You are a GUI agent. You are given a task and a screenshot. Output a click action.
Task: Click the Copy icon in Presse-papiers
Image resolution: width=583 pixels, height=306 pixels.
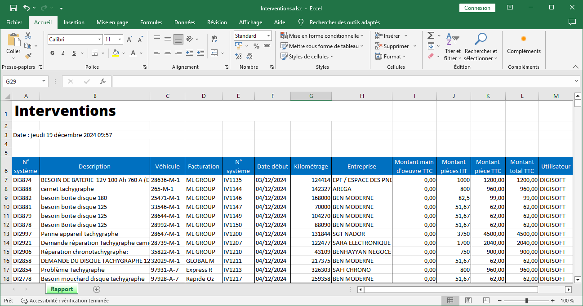pyautogui.click(x=27, y=46)
